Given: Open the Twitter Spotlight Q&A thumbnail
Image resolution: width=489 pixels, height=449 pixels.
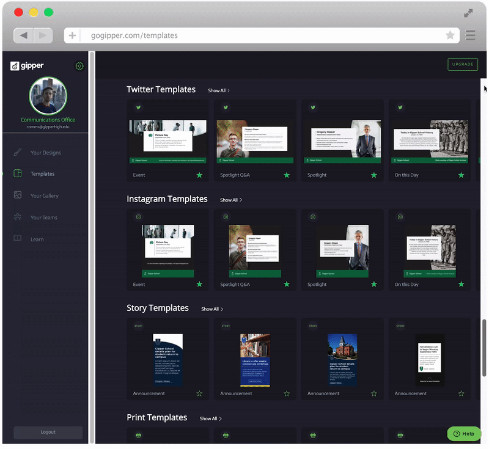Looking at the screenshot, I should pos(255,142).
